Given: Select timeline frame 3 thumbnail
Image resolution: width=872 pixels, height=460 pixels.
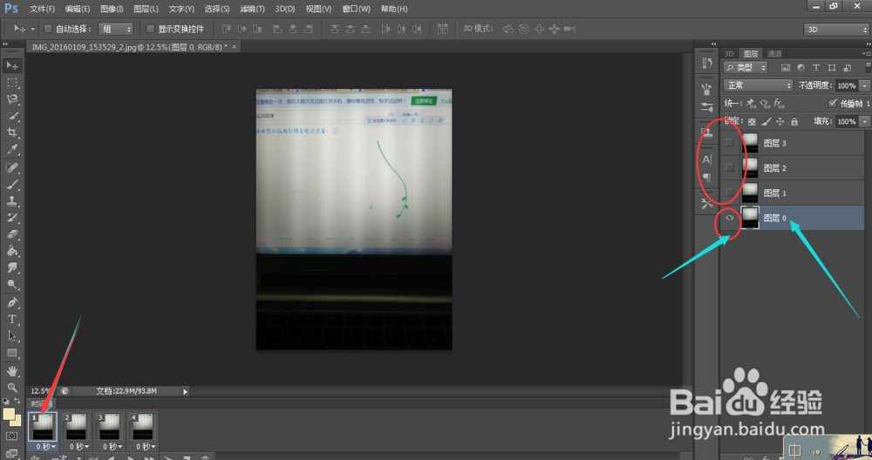Looking at the screenshot, I should click(109, 426).
